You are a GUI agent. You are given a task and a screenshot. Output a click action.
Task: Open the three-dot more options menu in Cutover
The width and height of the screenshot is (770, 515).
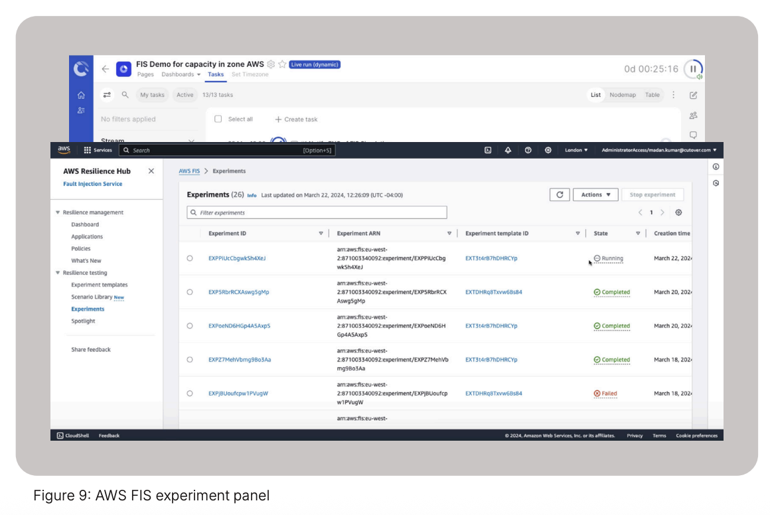click(673, 95)
